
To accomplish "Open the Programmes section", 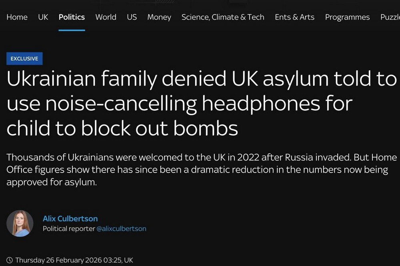I will click(347, 17).
